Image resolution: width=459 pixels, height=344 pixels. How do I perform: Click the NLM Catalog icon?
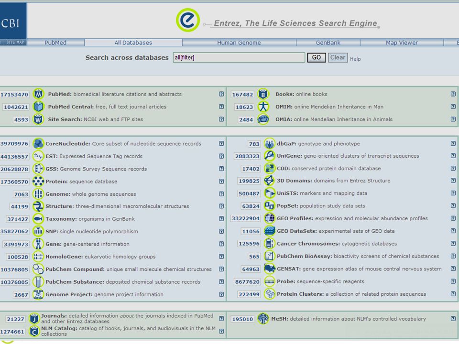(34, 332)
